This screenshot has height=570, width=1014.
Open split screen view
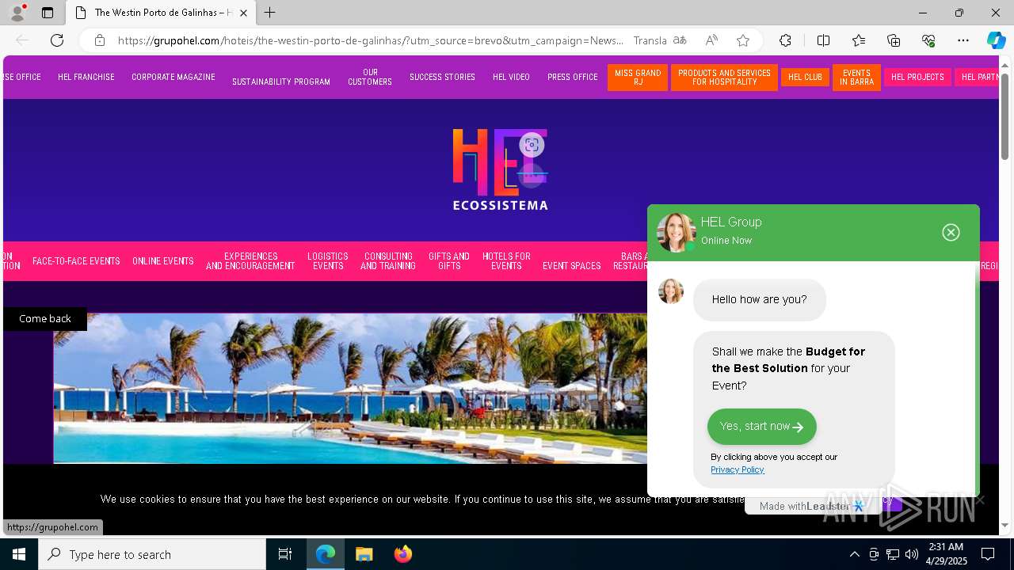[823, 40]
